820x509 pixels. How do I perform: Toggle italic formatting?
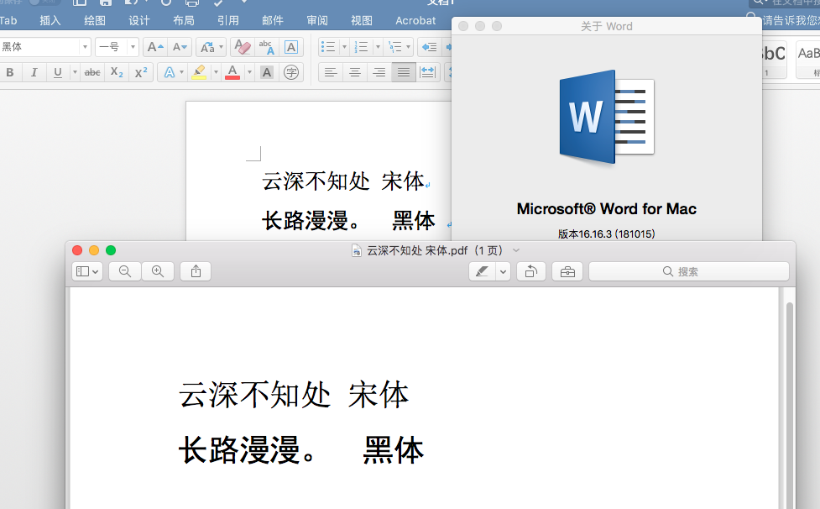click(x=34, y=72)
